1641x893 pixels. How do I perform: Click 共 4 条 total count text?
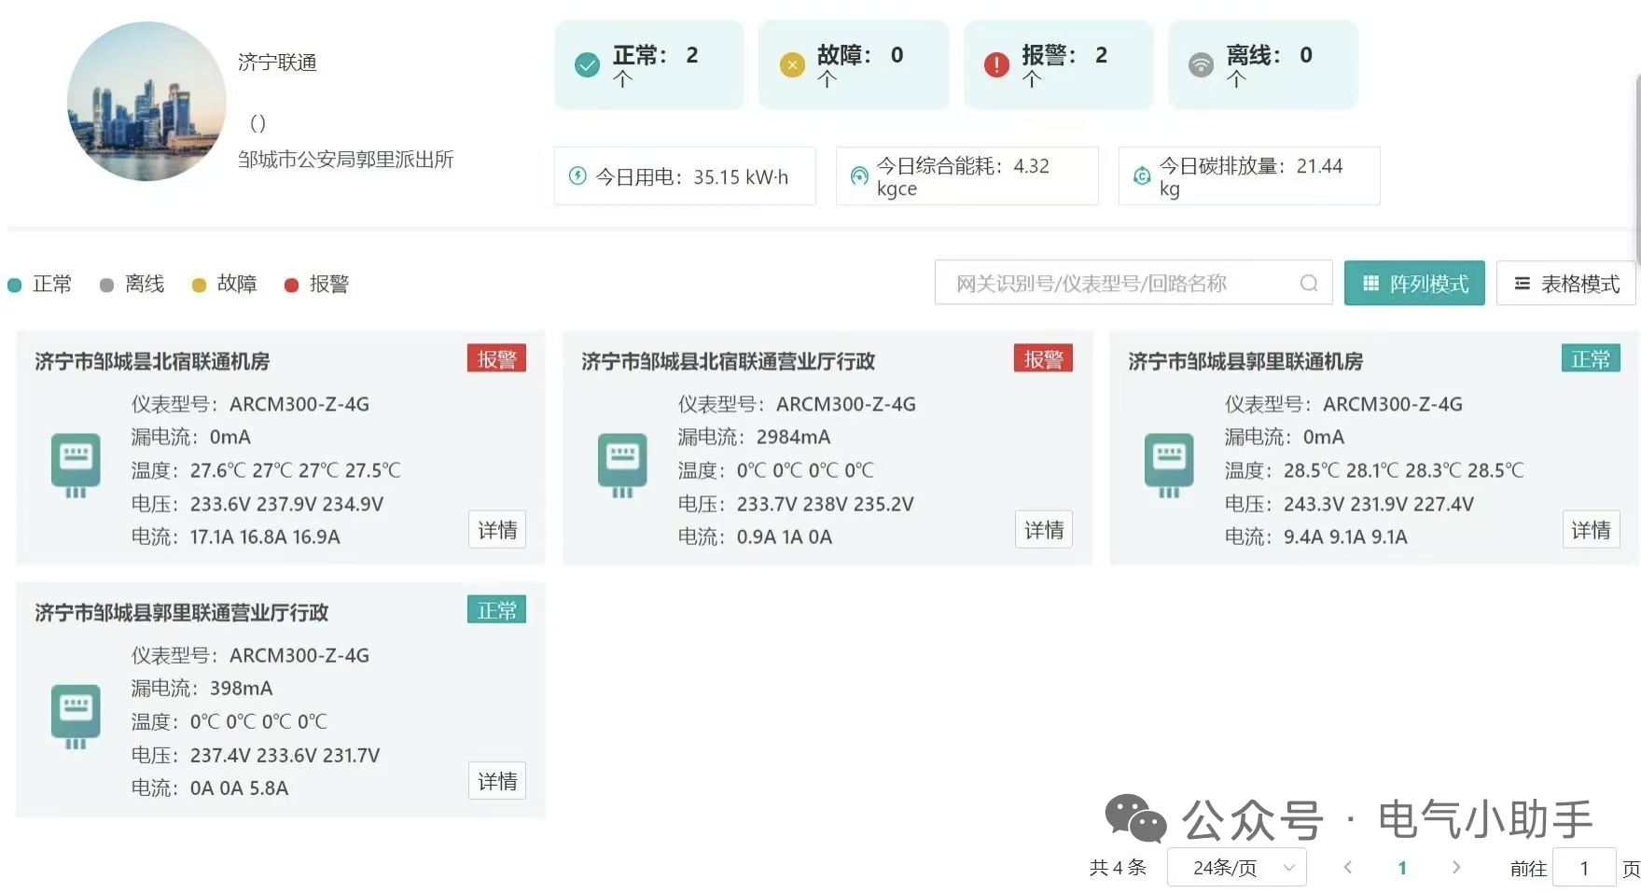coord(1118,868)
